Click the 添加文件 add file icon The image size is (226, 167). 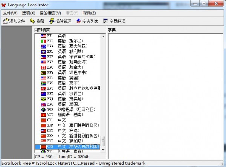click(x=6, y=21)
